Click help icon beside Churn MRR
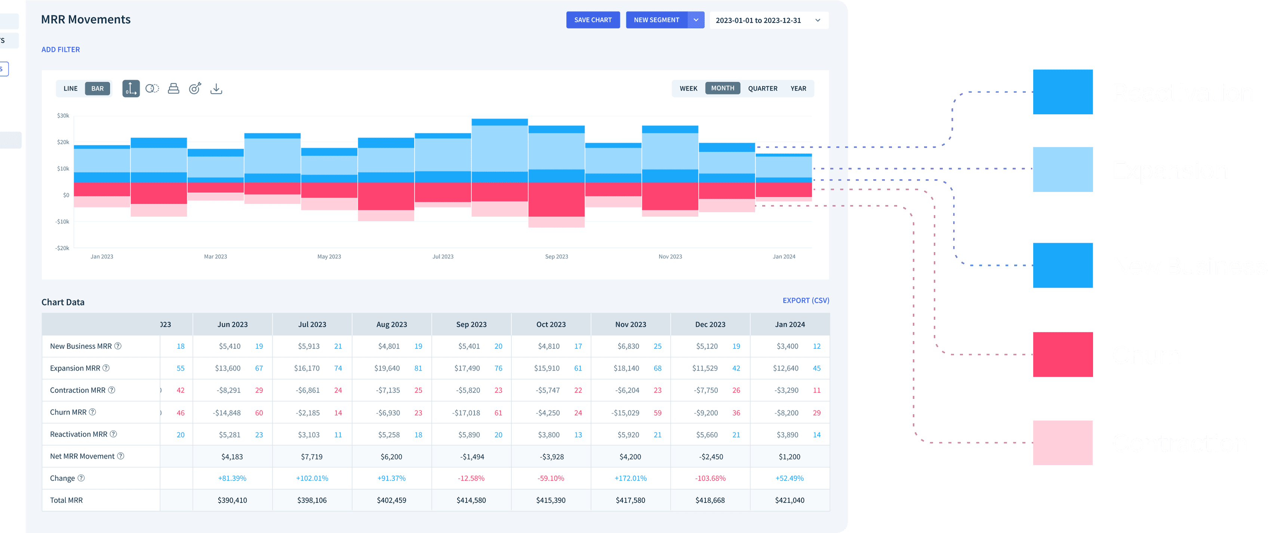 [93, 412]
